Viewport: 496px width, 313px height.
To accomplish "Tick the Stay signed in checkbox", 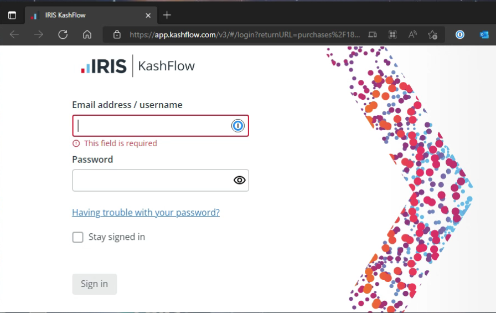I will click(77, 237).
